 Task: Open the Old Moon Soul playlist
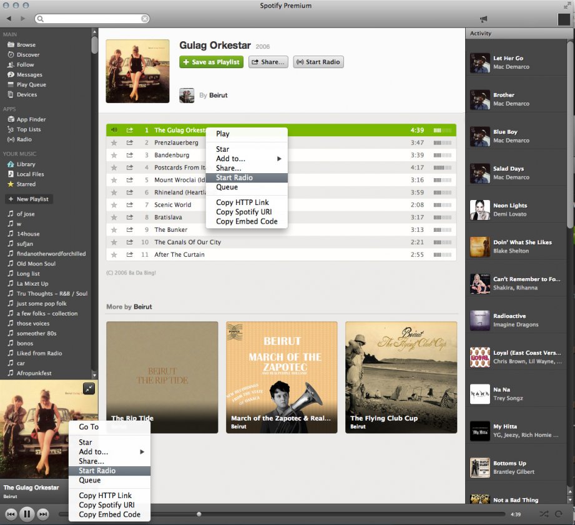pos(36,264)
